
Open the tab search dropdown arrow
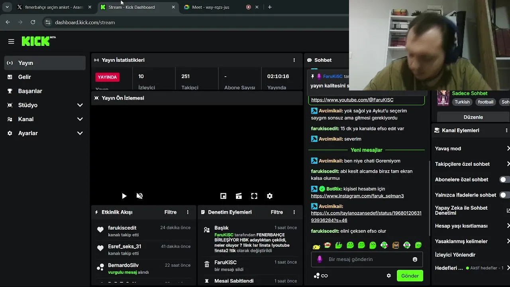pos(7,7)
